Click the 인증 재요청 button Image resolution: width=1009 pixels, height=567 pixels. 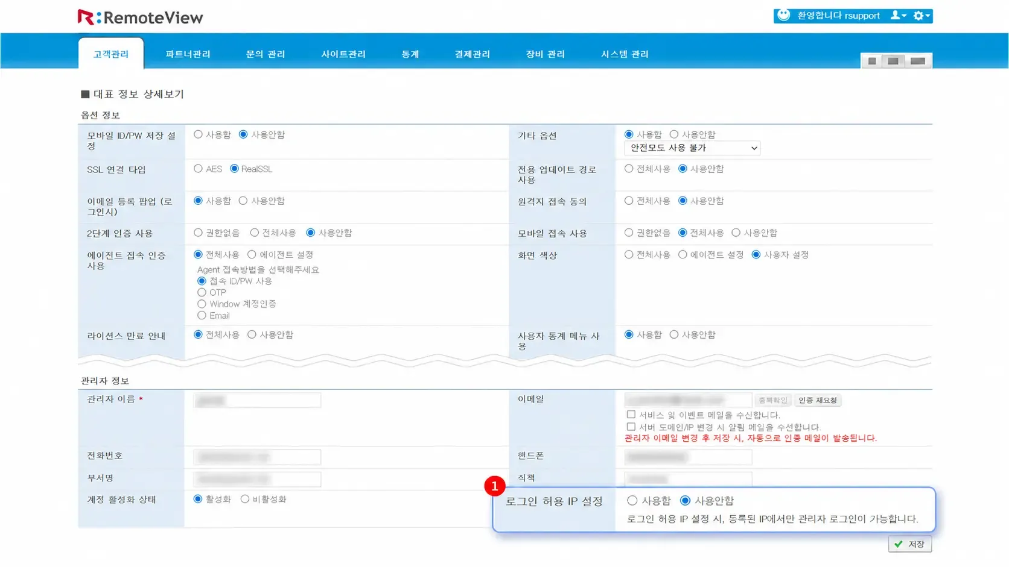coord(818,401)
